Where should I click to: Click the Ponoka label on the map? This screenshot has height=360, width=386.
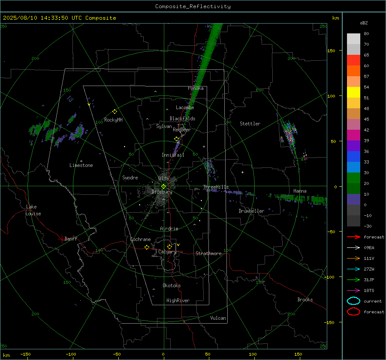(x=196, y=88)
